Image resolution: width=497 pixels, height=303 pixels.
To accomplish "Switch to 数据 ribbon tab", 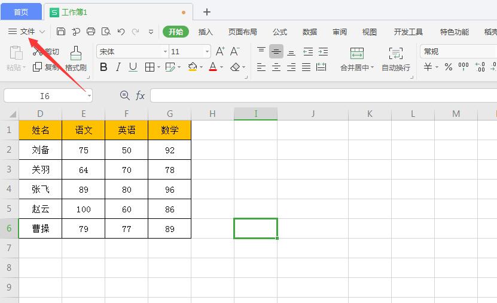I will (x=310, y=32).
